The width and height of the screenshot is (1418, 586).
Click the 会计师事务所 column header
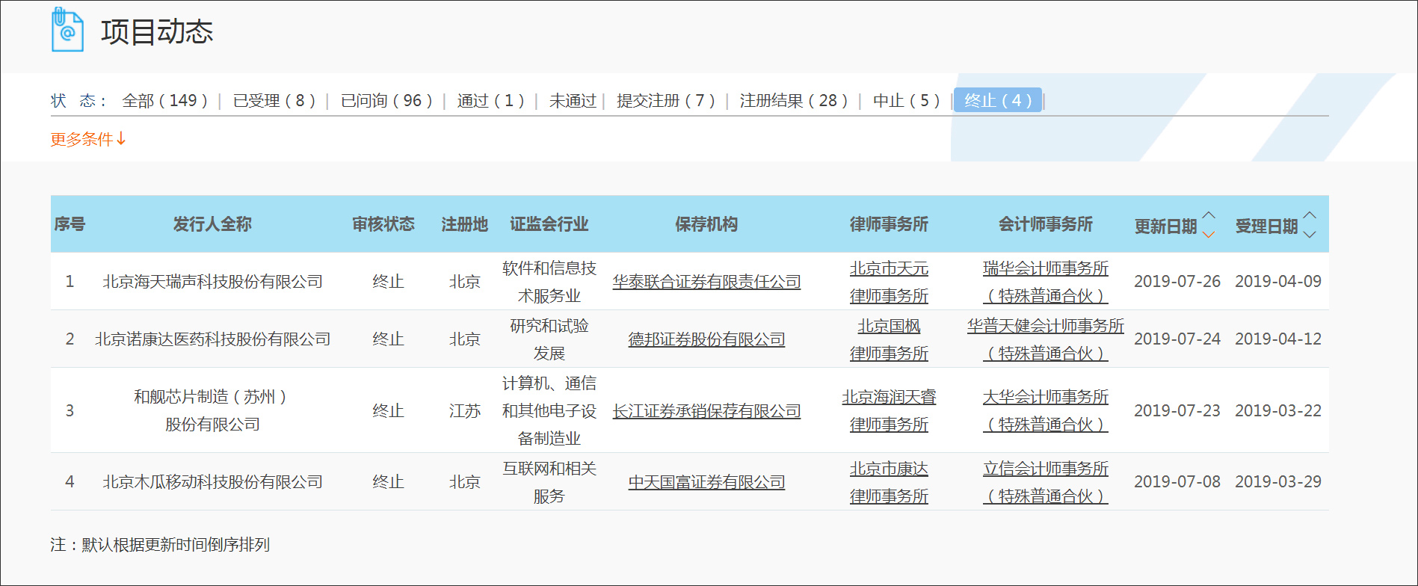tap(1046, 224)
